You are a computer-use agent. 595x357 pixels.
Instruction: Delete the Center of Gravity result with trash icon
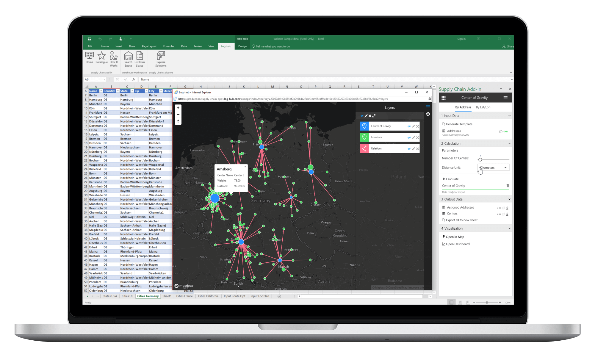(508, 186)
